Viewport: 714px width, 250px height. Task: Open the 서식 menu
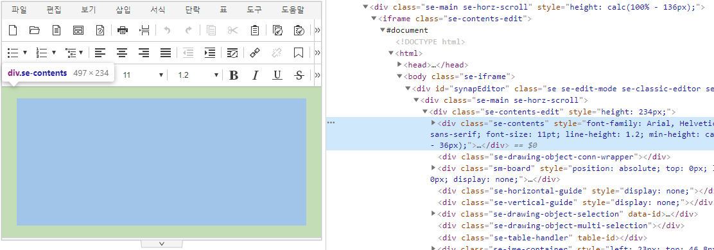(x=158, y=10)
